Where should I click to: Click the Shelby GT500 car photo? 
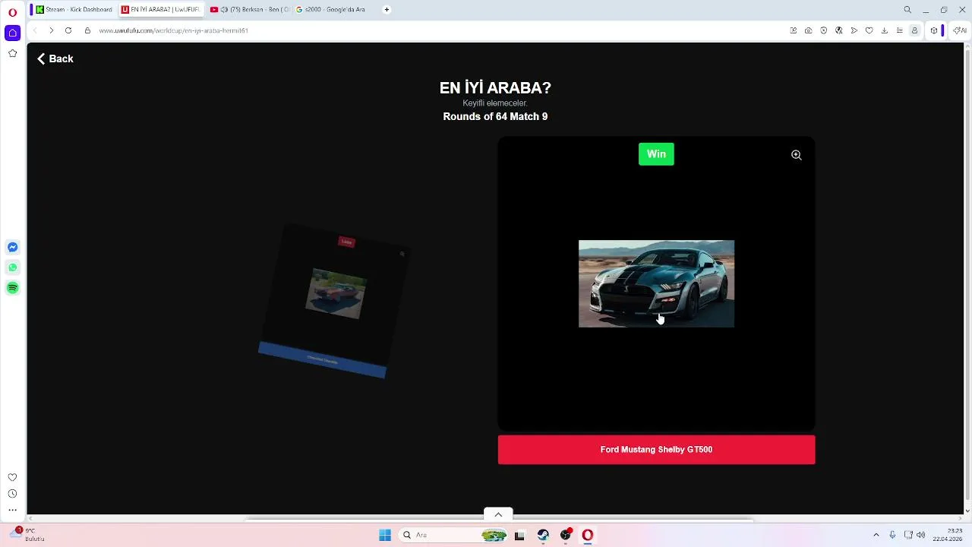(656, 284)
